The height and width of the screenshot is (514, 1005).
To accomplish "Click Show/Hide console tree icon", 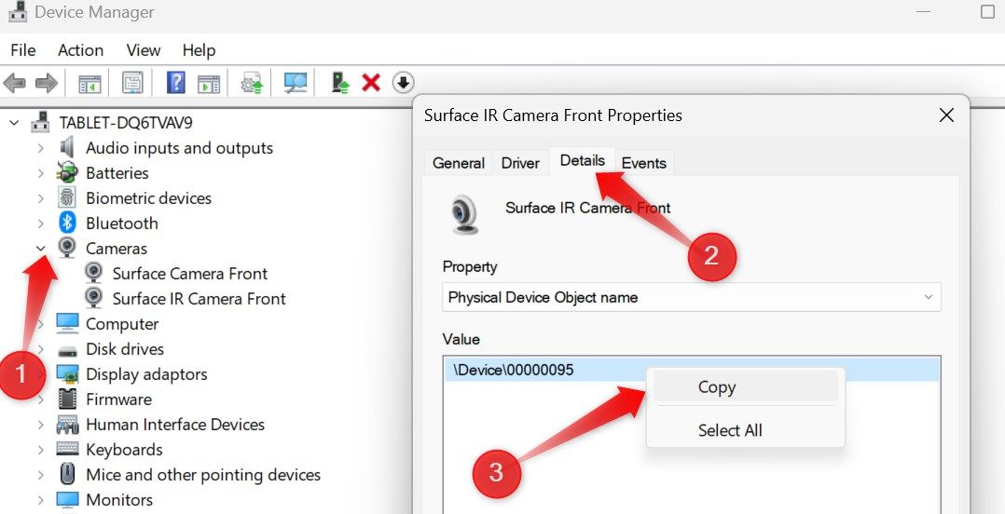I will (89, 83).
